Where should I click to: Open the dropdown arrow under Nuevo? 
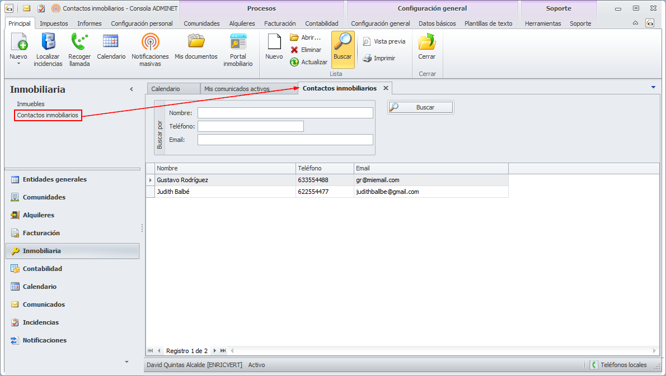18,64
